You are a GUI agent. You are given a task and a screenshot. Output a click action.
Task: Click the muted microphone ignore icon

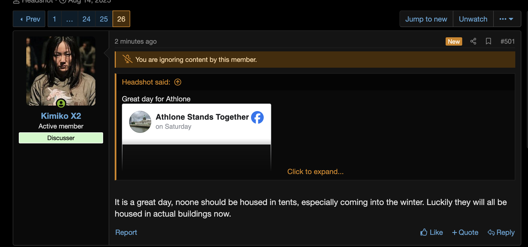(x=127, y=59)
